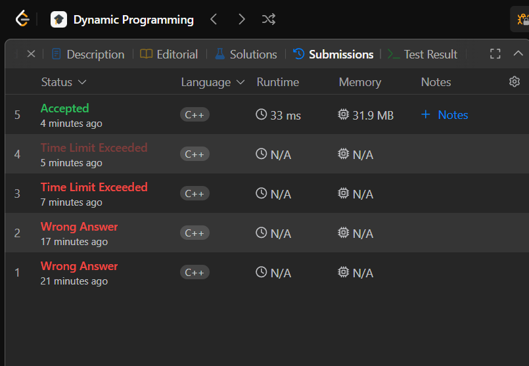Close the panel with X icon
529x366 pixels.
(31, 54)
